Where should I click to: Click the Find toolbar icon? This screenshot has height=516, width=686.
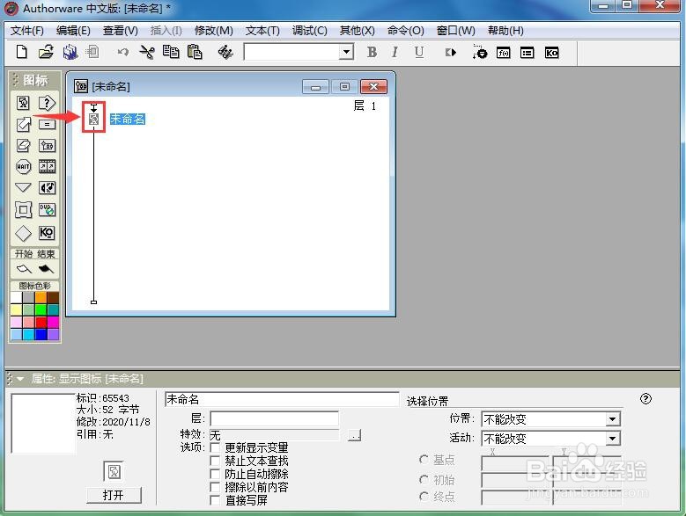tap(225, 53)
